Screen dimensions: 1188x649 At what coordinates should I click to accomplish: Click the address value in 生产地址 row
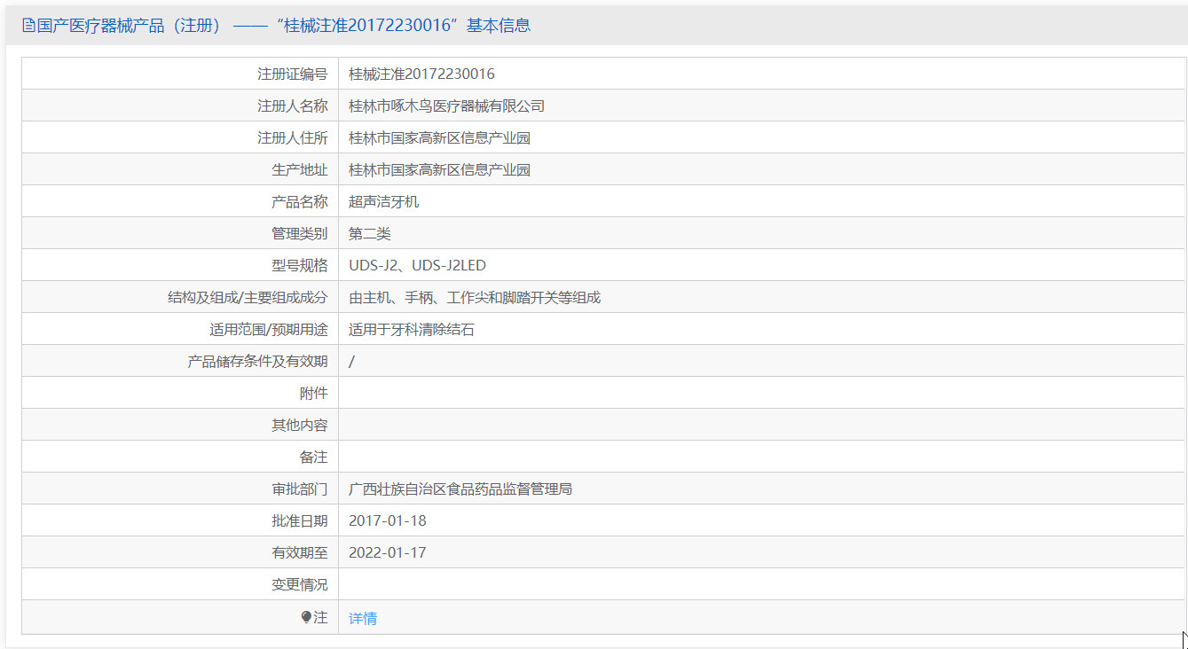click(439, 169)
